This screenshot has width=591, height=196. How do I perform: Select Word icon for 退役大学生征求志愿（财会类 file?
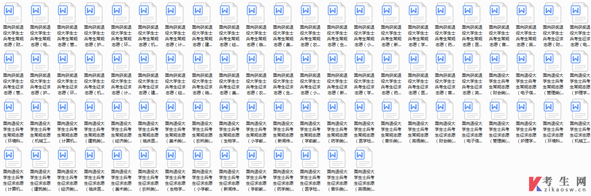(x=444, y=109)
